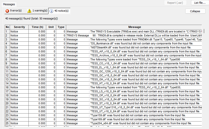Select row 8 TESS_CH Type506 message
This screenshot has width=209, height=129.
tap(135, 59)
